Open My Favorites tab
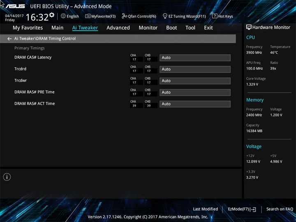This screenshot has width=296, height=222. tap(28, 28)
